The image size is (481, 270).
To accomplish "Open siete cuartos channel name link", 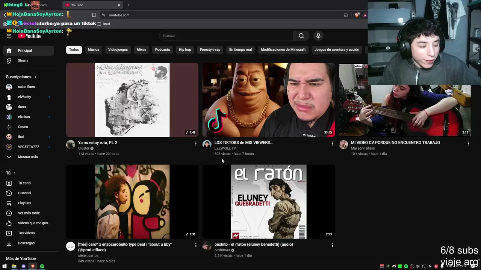I will [88, 256].
